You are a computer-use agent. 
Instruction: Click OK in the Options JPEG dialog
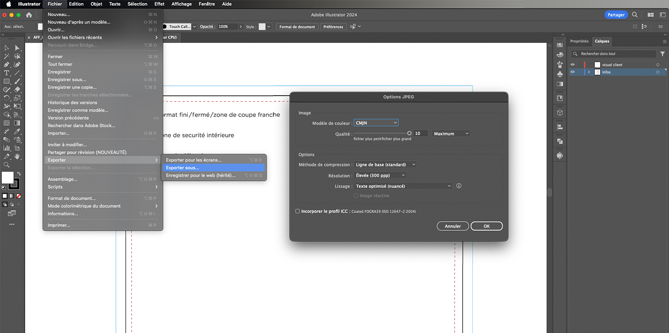pos(487,226)
